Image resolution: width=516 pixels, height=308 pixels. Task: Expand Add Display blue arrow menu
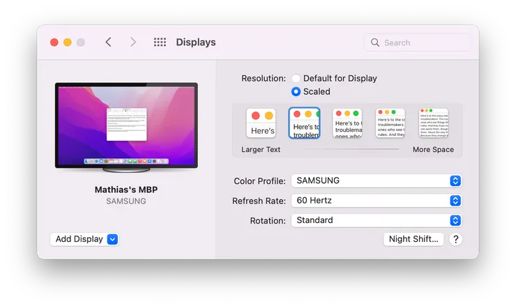tap(112, 239)
